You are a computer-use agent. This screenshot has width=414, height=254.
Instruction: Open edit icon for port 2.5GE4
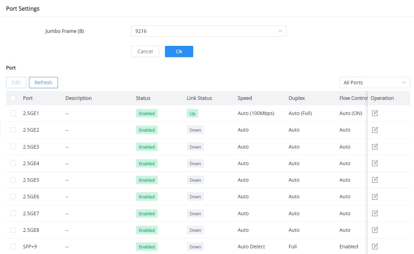click(x=375, y=163)
